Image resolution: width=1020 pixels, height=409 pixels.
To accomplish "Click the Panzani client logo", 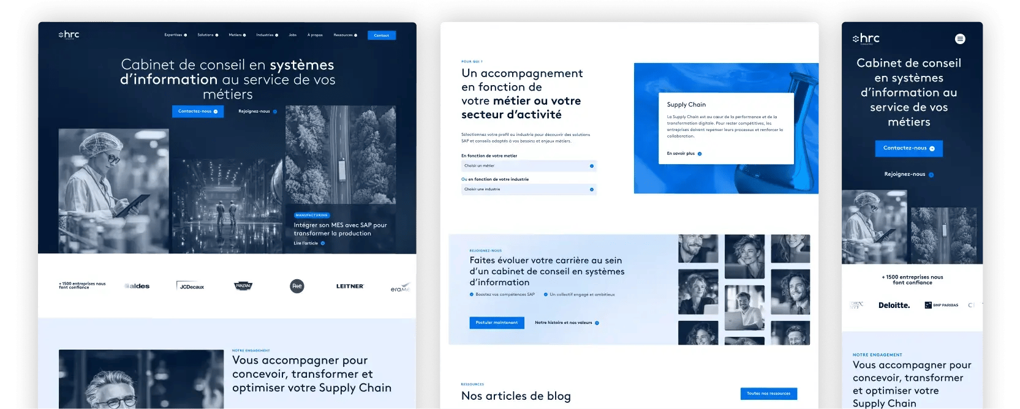I will click(243, 286).
